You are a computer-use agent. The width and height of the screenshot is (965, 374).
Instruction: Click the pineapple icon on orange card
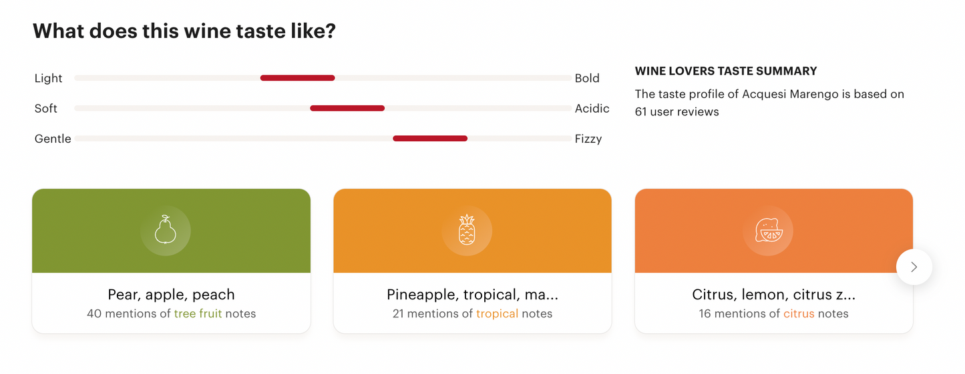pyautogui.click(x=467, y=231)
